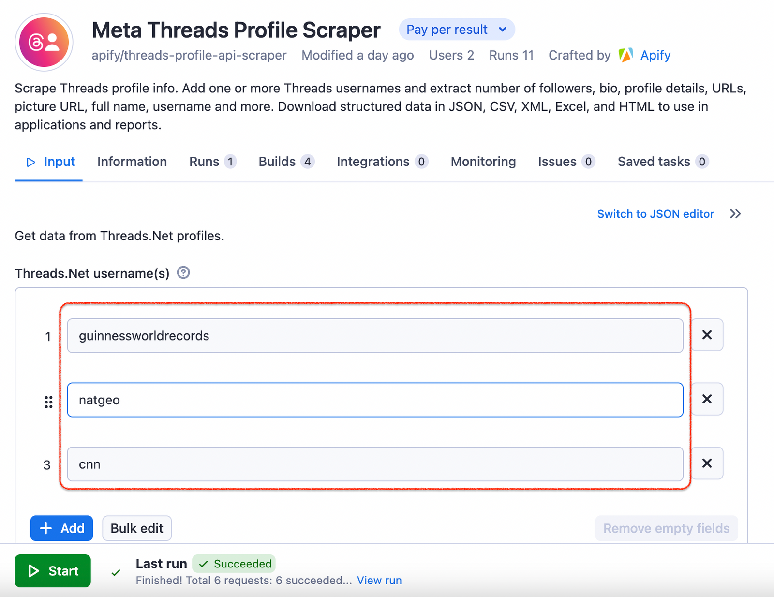Open the Monitoring tab
774x597 pixels.
tap(482, 162)
